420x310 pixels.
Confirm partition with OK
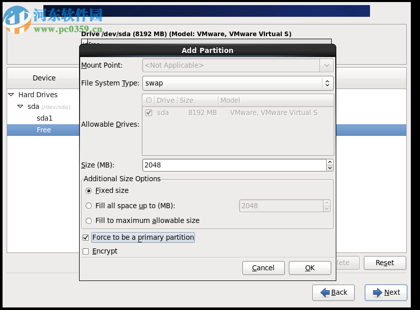pos(309,268)
